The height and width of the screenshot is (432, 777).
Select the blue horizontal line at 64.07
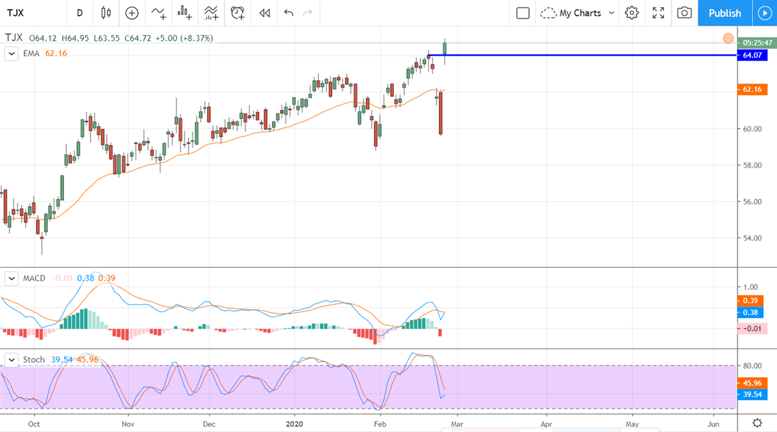click(583, 56)
